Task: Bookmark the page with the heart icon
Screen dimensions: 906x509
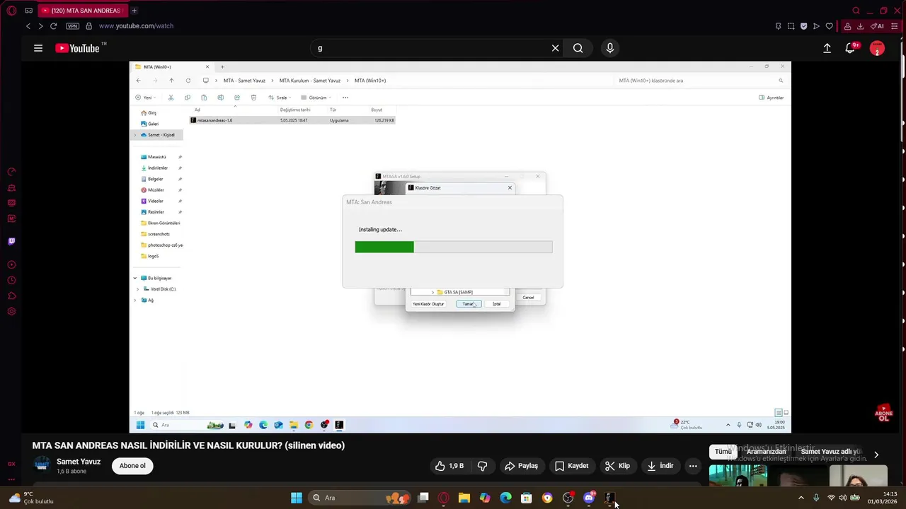Action: click(x=830, y=26)
